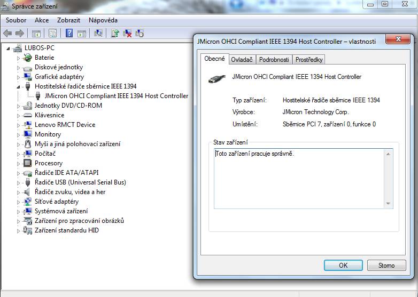Open the Soubor menu
The height and width of the screenshot is (297, 418).
pos(16,20)
